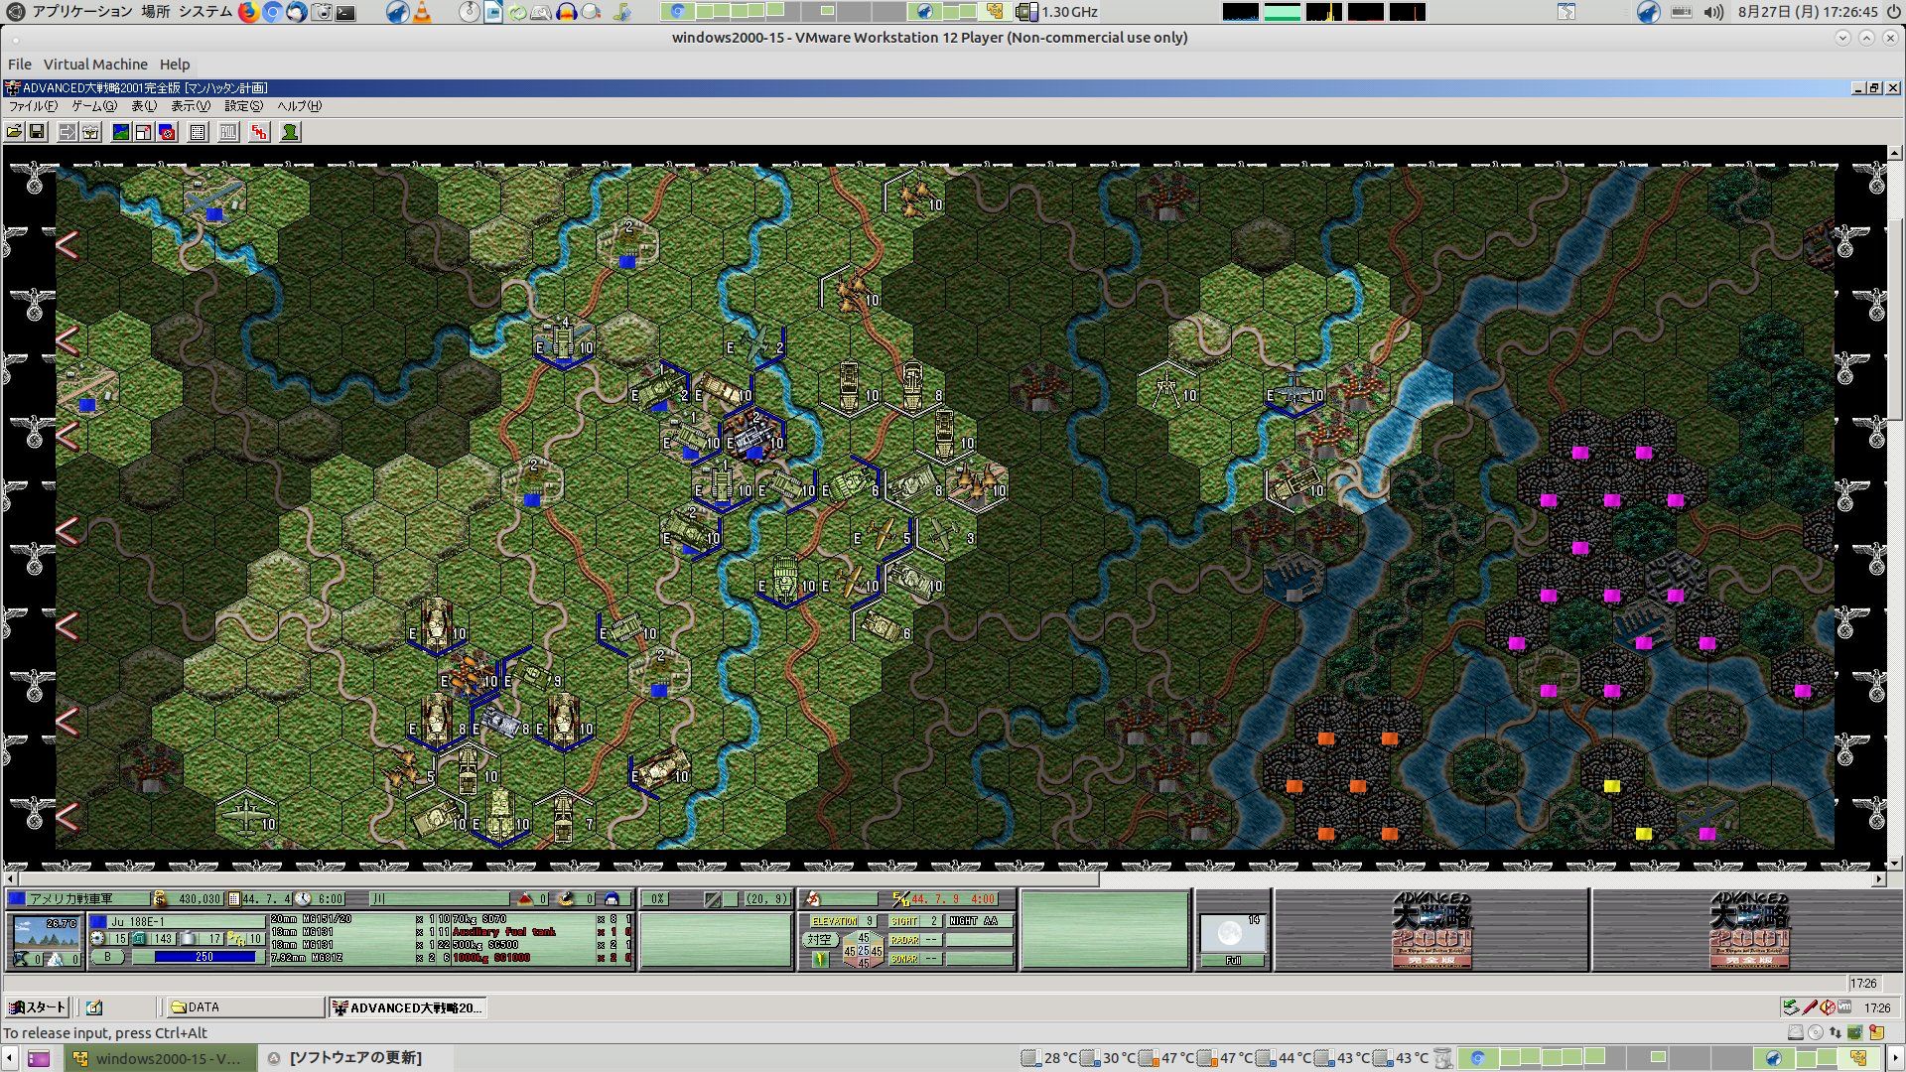Click the green soldier silhouette toolbar icon

tap(290, 132)
